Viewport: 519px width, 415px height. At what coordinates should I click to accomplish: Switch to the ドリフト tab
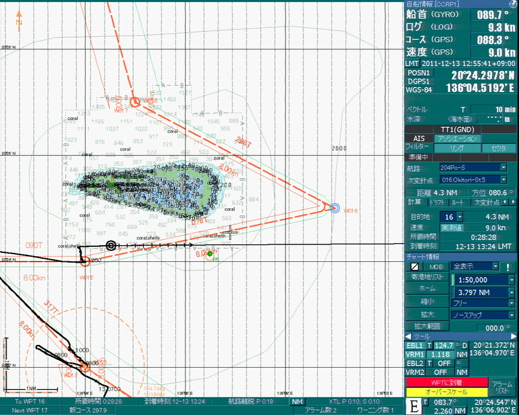[x=437, y=202]
